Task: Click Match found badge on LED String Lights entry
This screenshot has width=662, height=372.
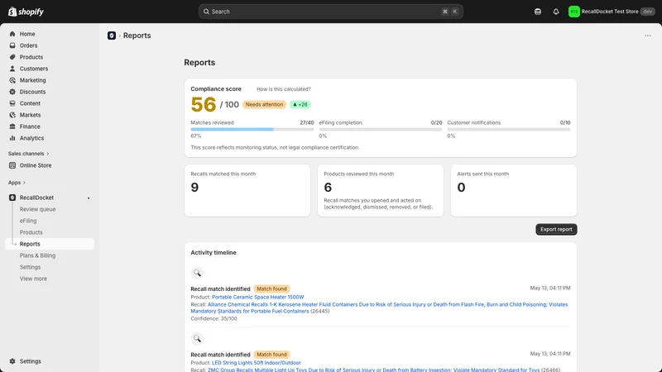Action: point(271,355)
